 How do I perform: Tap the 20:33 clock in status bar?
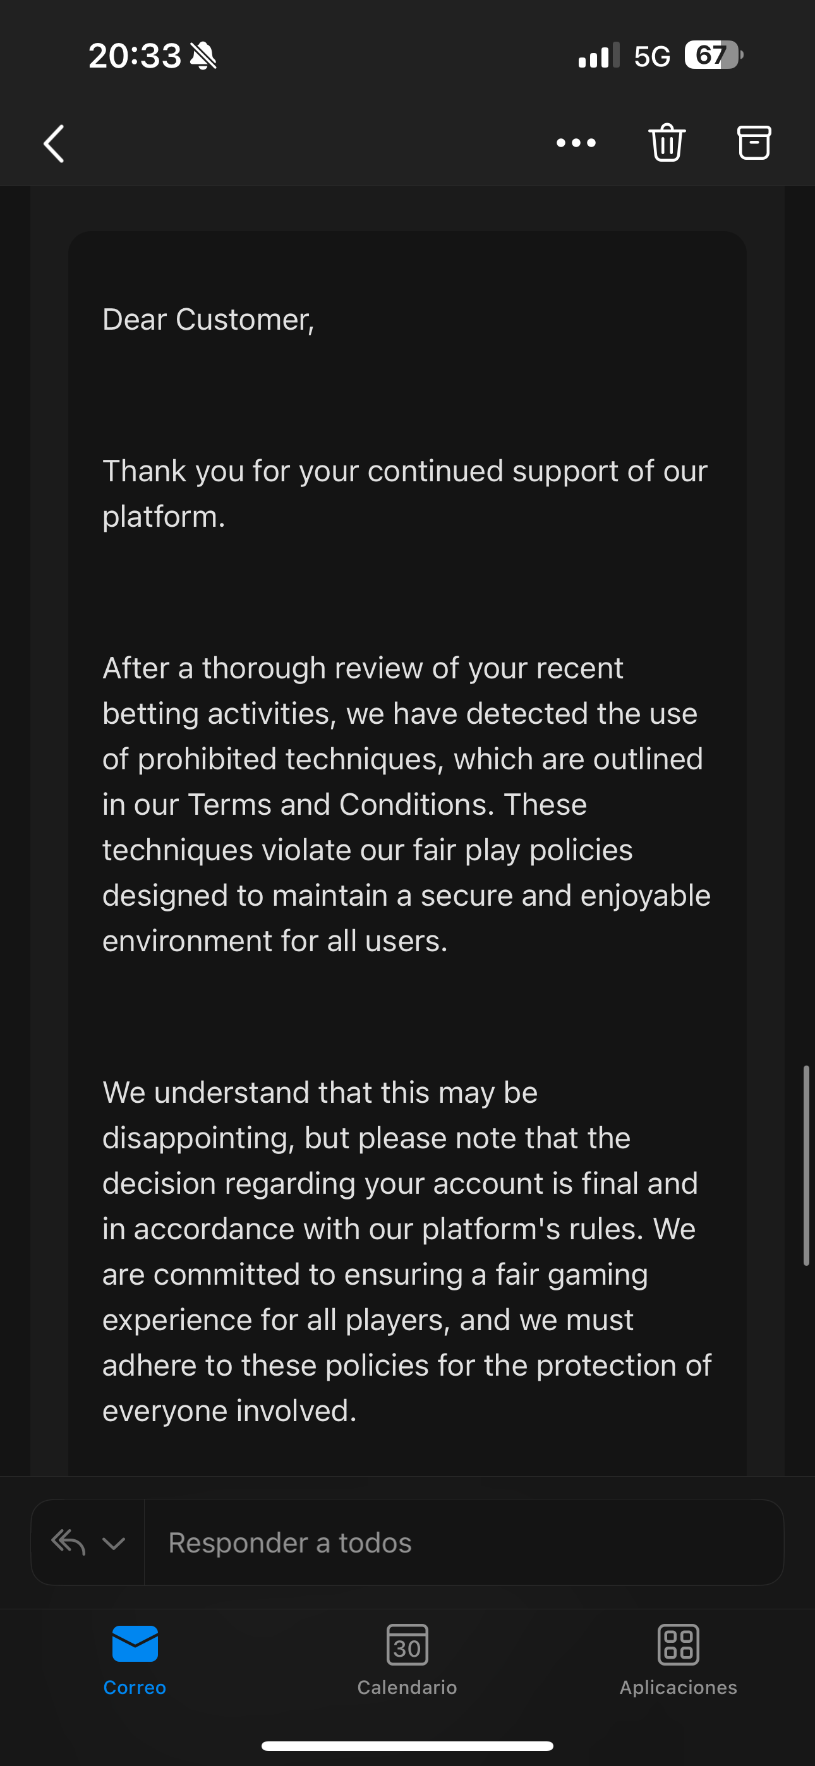click(135, 56)
